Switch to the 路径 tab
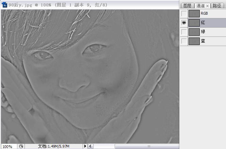The height and width of the screenshot is (149, 226). [217, 6]
